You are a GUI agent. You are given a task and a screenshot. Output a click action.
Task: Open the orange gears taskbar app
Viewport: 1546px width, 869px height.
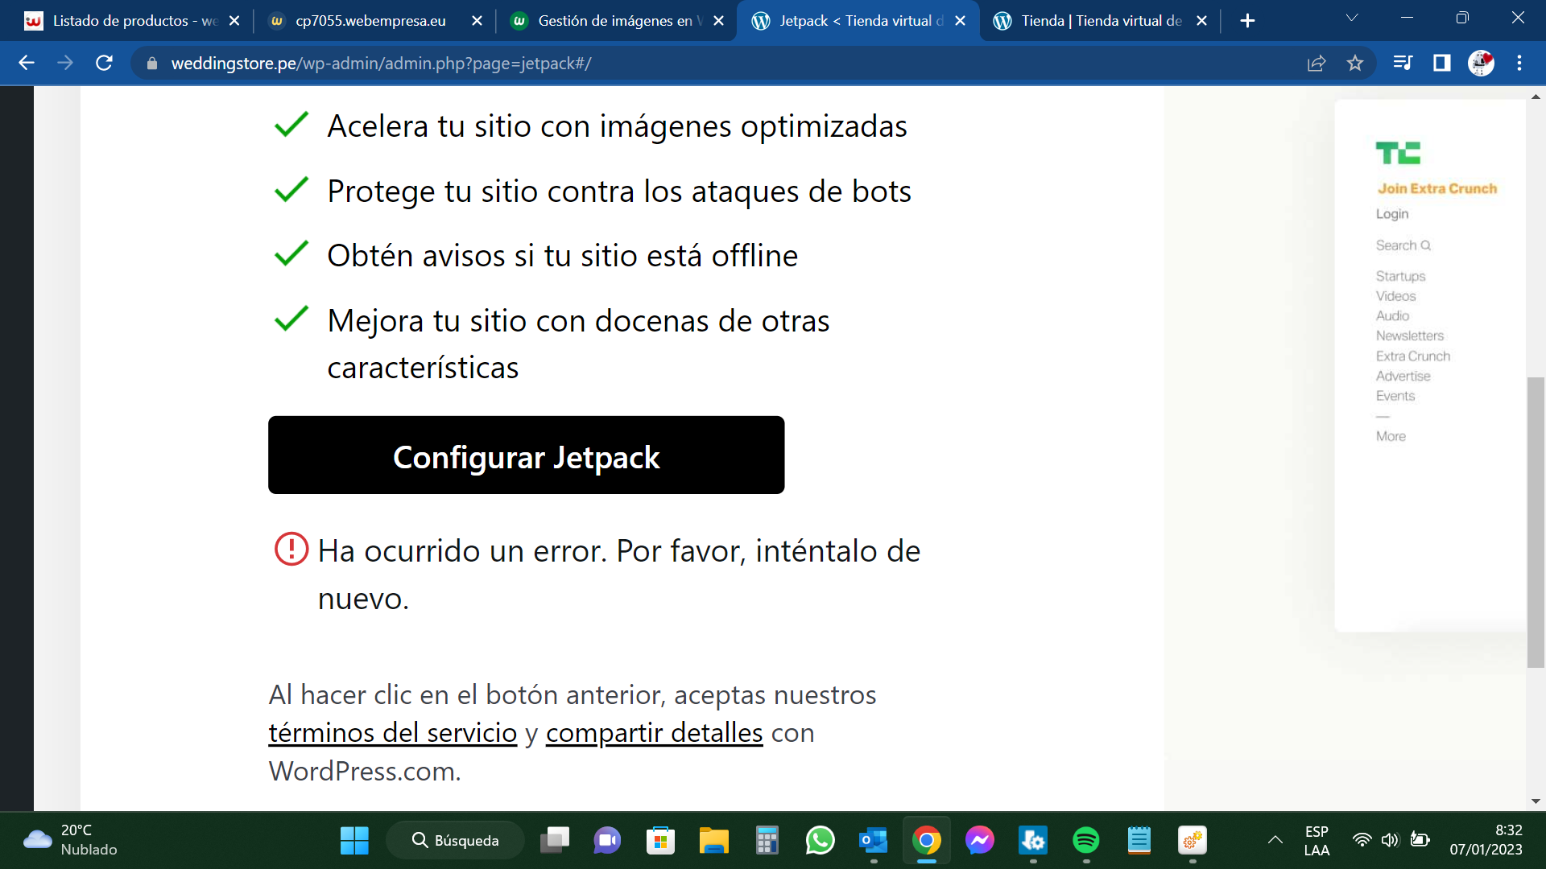[1192, 841]
